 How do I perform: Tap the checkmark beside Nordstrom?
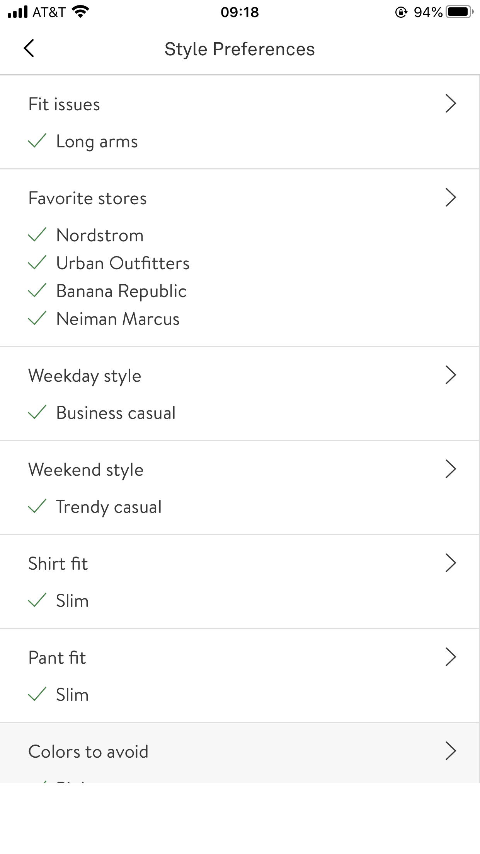point(37,235)
